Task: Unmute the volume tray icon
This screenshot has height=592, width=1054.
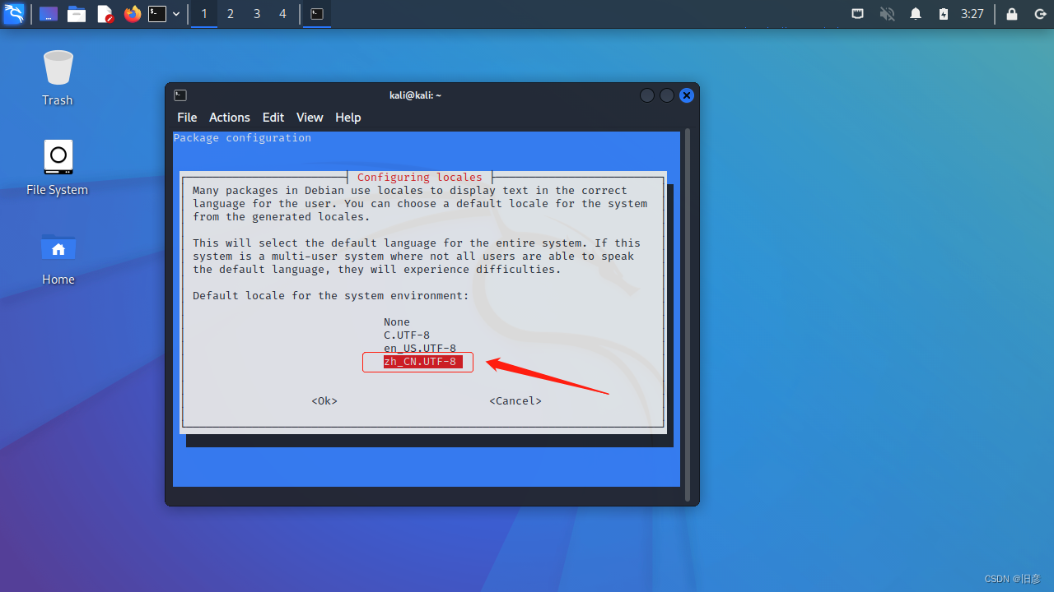Action: click(887, 14)
